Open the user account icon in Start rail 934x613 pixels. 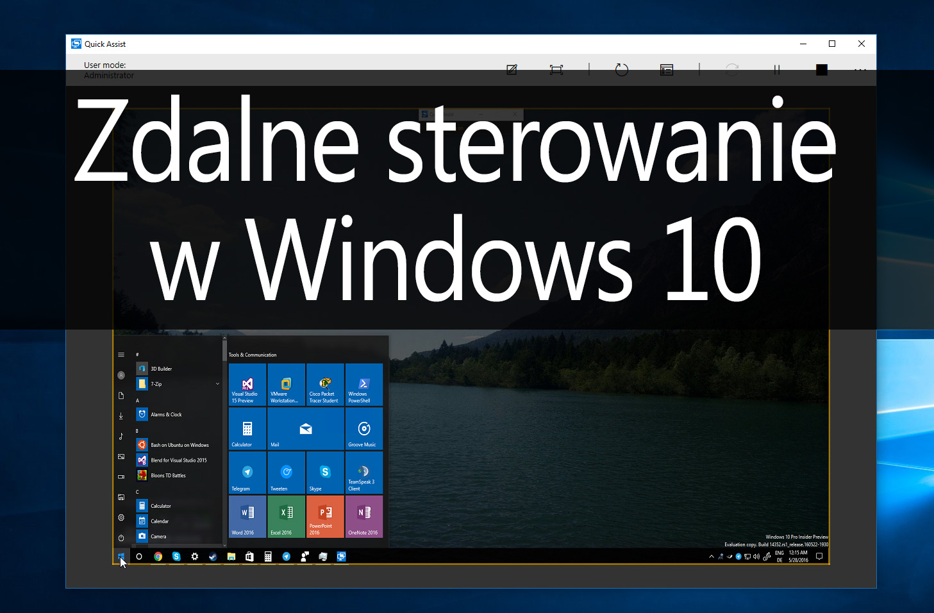tap(121, 375)
